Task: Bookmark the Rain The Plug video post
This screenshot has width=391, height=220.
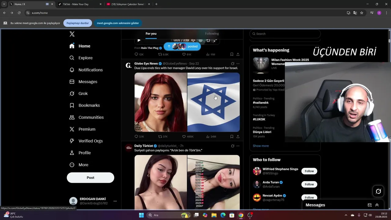Action: pyautogui.click(x=232, y=54)
